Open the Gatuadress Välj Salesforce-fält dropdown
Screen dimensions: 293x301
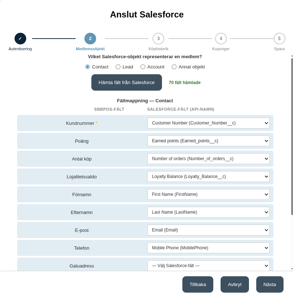tap(208, 266)
